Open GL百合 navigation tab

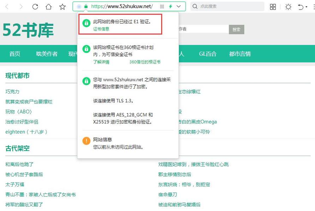point(208,54)
